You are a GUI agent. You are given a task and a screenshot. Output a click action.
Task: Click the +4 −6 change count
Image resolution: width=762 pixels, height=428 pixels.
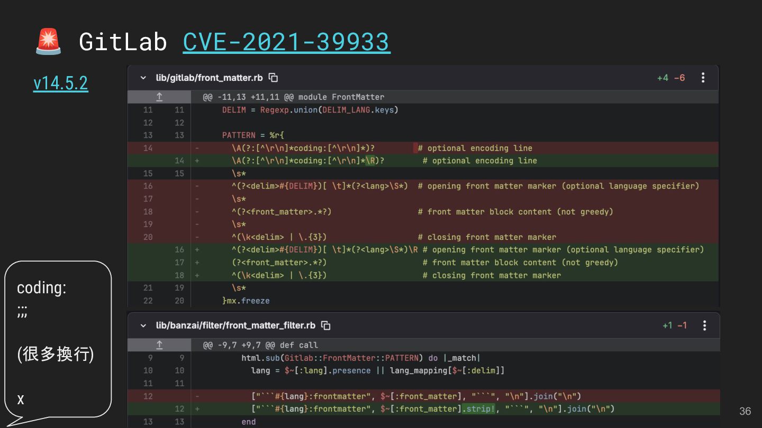[671, 78]
